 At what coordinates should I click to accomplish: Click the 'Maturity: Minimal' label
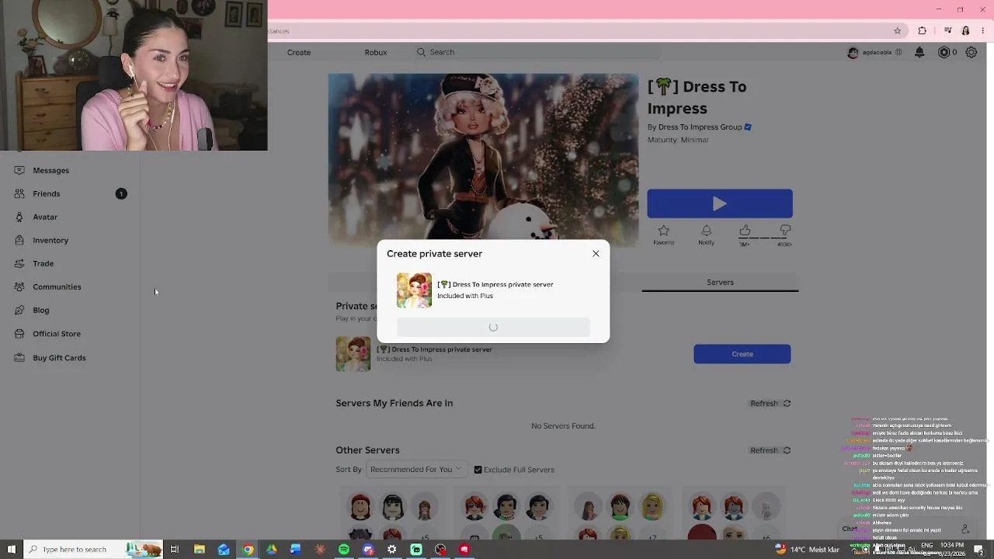(678, 141)
